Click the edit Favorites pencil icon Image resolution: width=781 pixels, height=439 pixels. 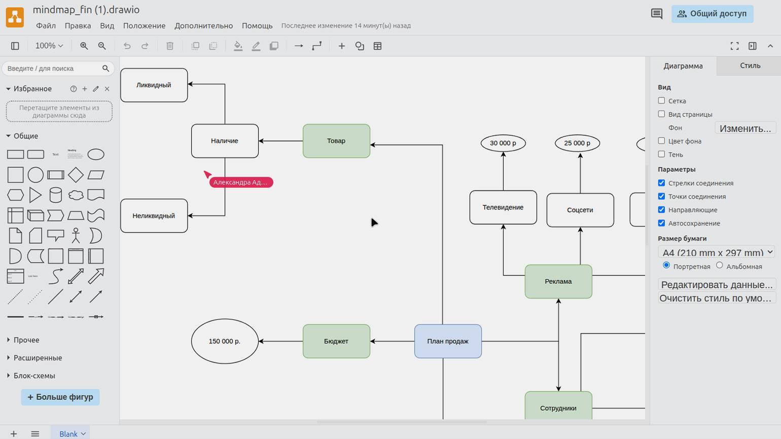96,89
